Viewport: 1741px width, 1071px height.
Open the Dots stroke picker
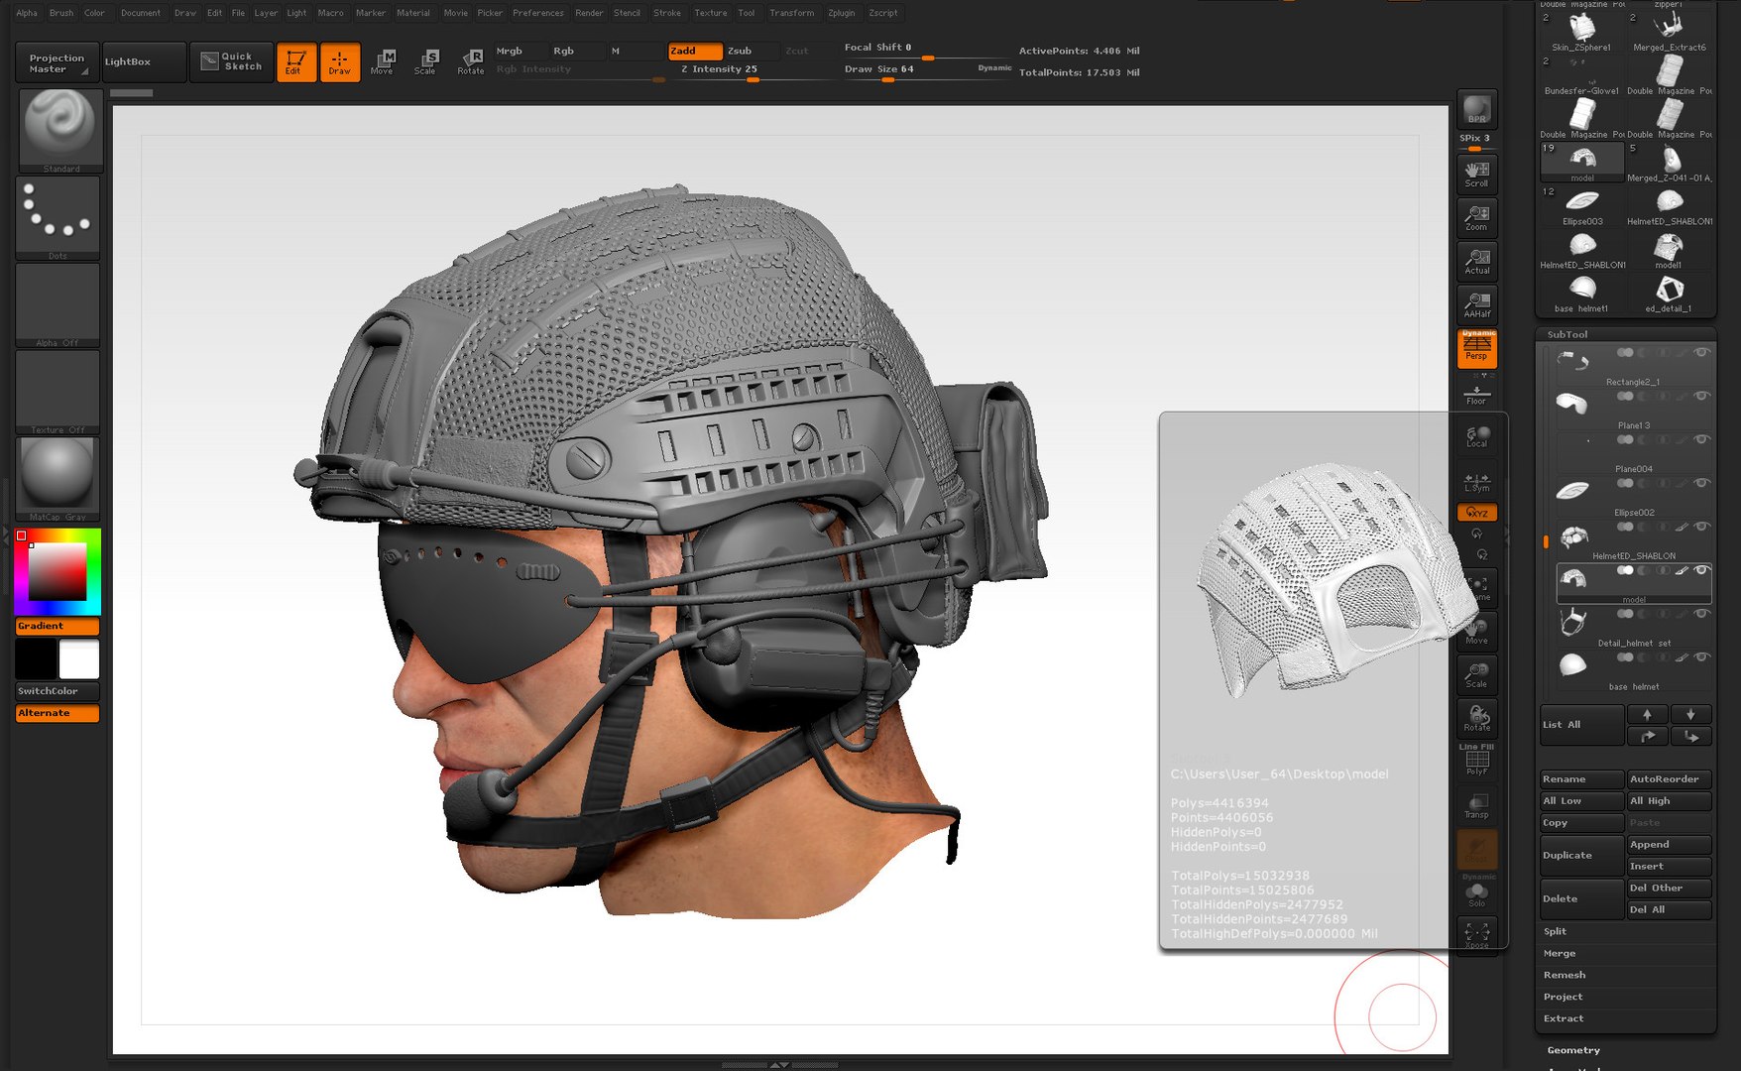click(x=58, y=218)
